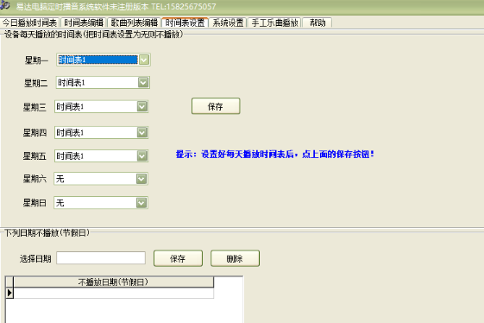
Task: Open the 今日播放时间表 tab
Action: tap(29, 22)
